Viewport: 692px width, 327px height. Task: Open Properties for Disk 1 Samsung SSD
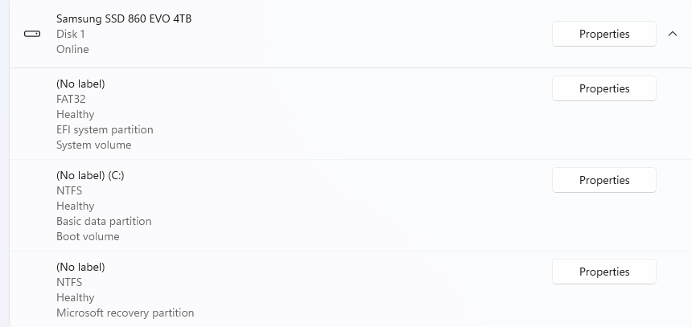[x=603, y=34]
